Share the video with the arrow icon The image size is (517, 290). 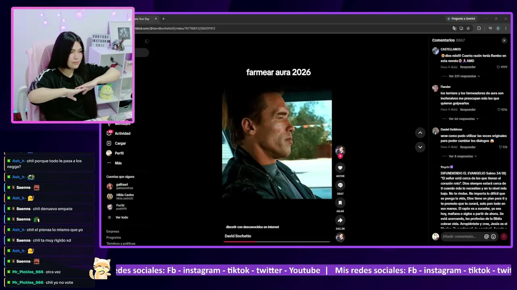point(340,220)
